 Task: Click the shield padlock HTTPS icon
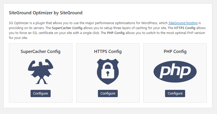[108, 72]
